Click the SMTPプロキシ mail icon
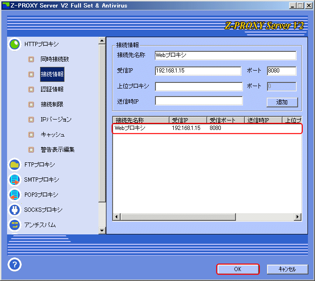 coord(15,180)
